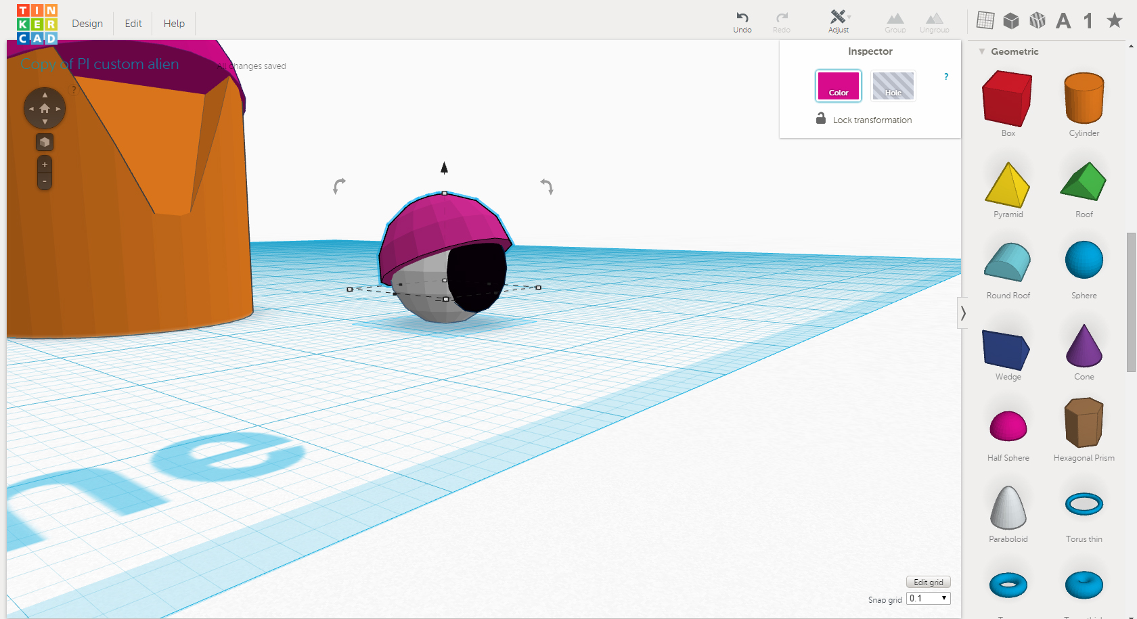Open the Design menu
The width and height of the screenshot is (1137, 619).
pyautogui.click(x=87, y=24)
